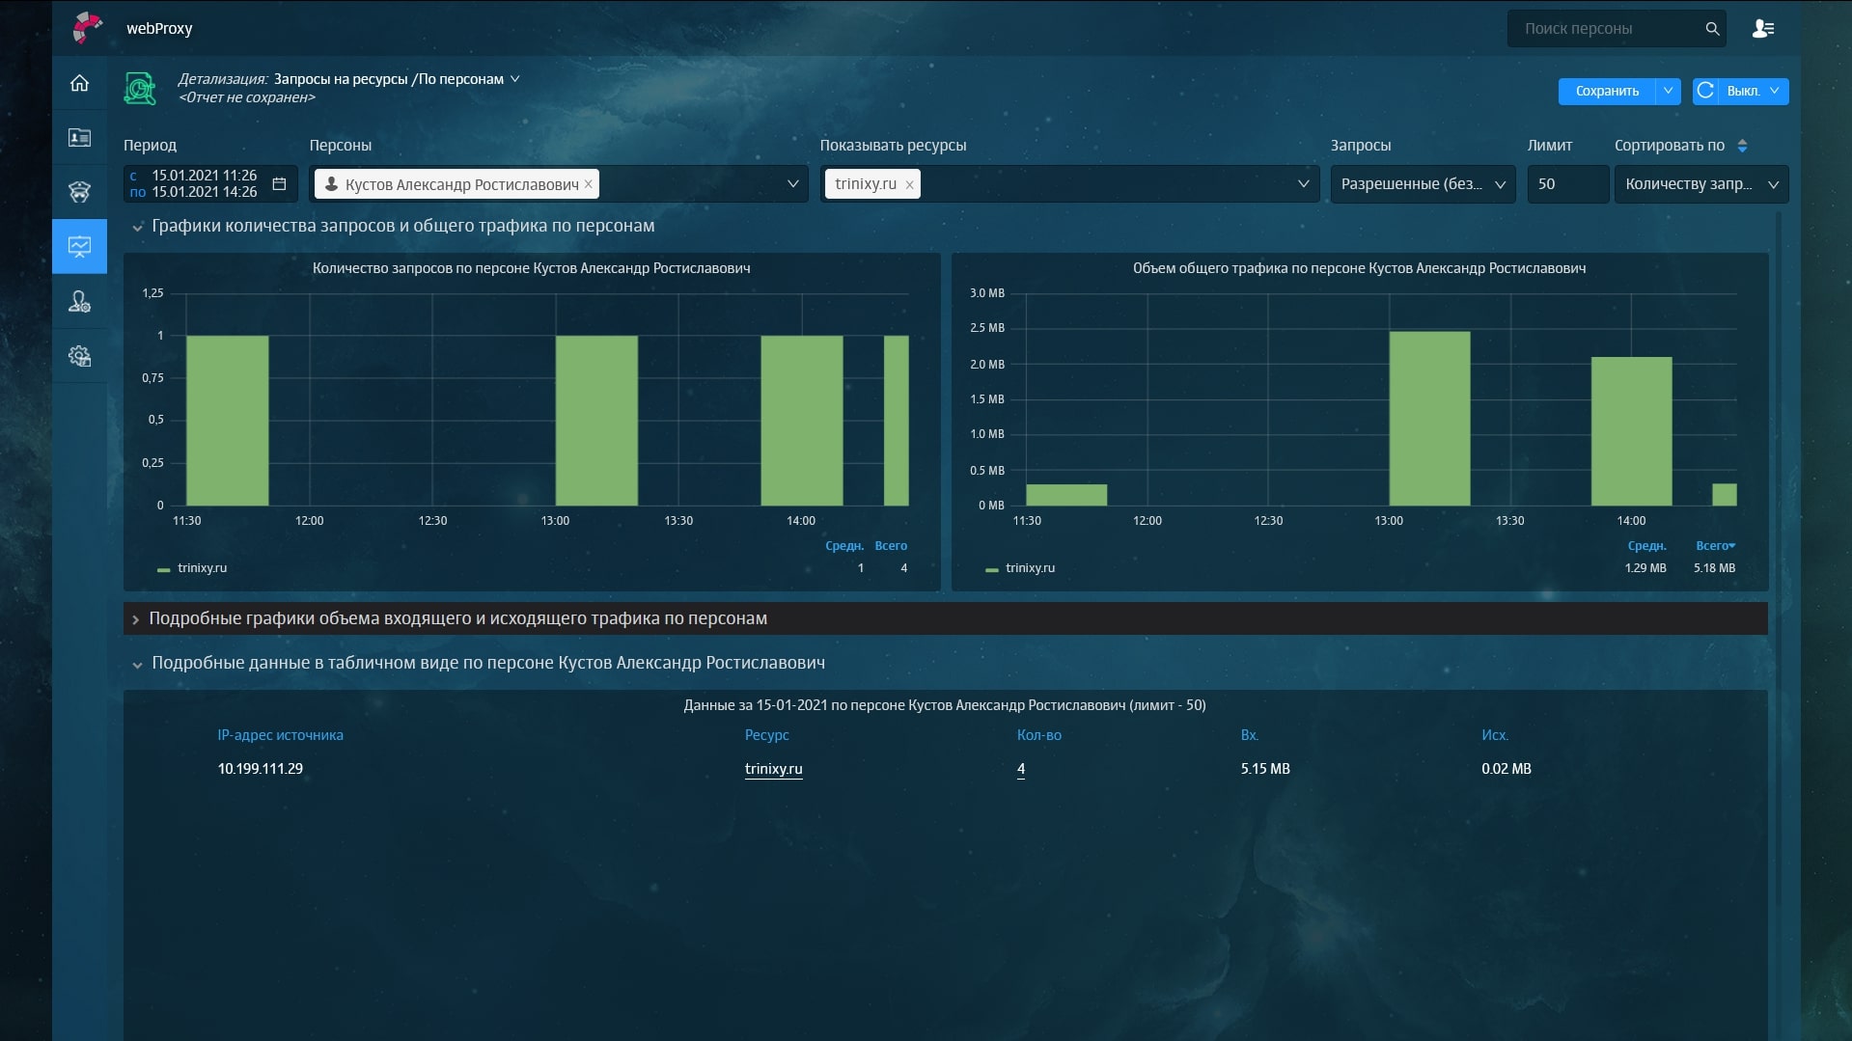The height and width of the screenshot is (1041, 1852).
Task: Open the user account menu icon
Action: [1762, 29]
